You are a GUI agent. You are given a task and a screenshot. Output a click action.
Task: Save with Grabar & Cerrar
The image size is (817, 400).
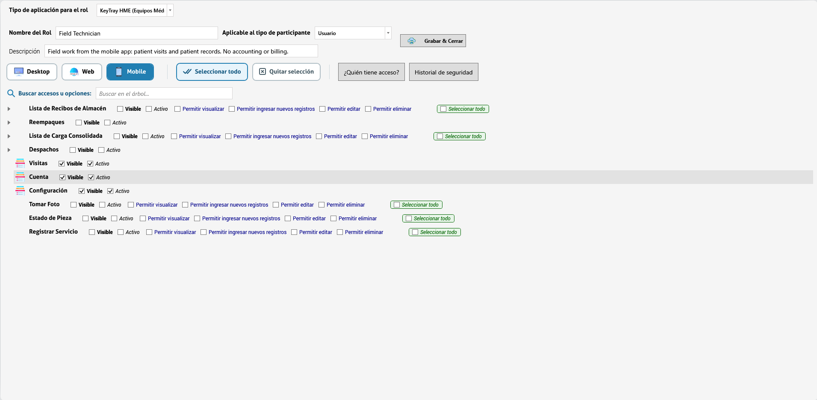pyautogui.click(x=433, y=41)
